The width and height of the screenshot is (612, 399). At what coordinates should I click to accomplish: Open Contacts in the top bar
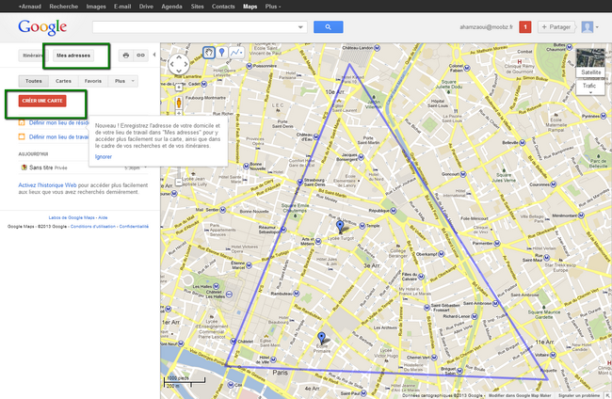tap(223, 7)
